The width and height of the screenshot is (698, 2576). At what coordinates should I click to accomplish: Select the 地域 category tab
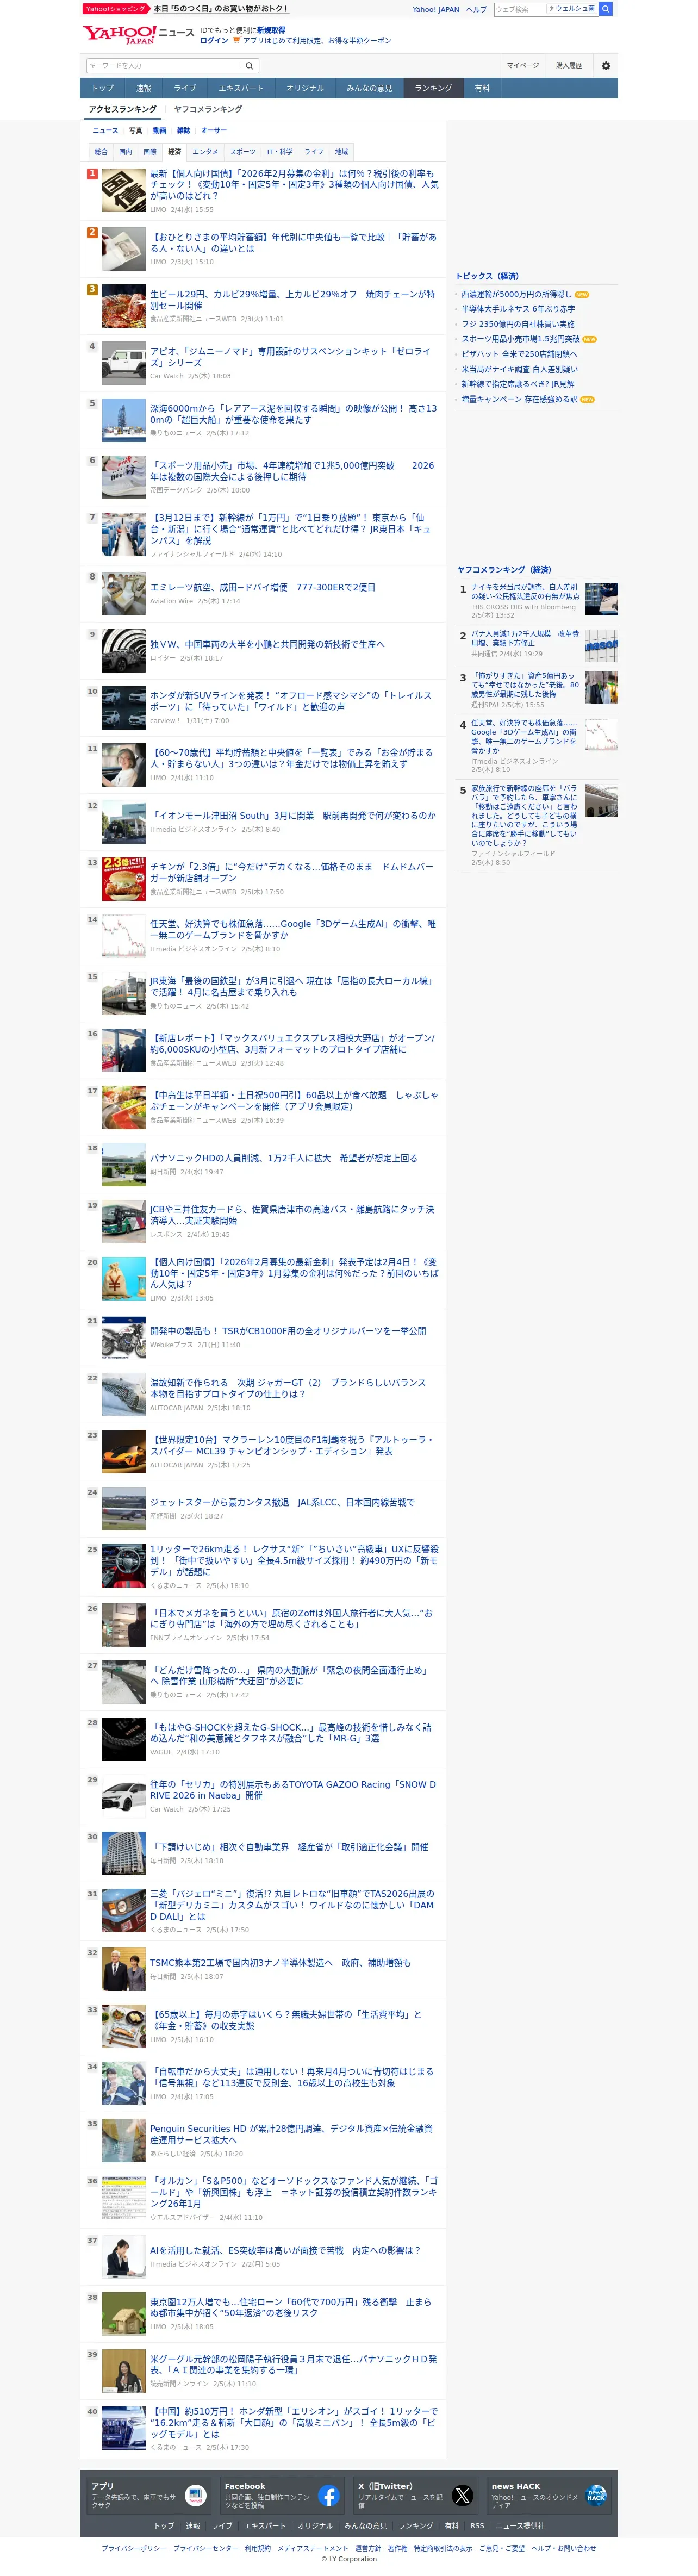341,152
